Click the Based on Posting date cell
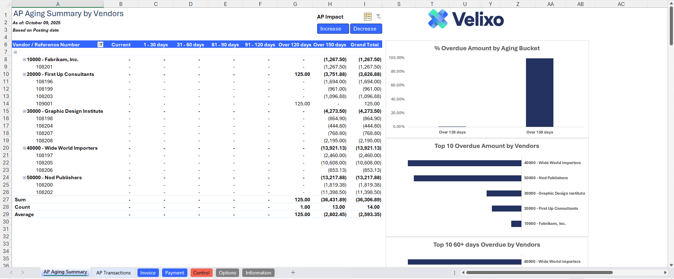674x279 pixels. (36, 30)
